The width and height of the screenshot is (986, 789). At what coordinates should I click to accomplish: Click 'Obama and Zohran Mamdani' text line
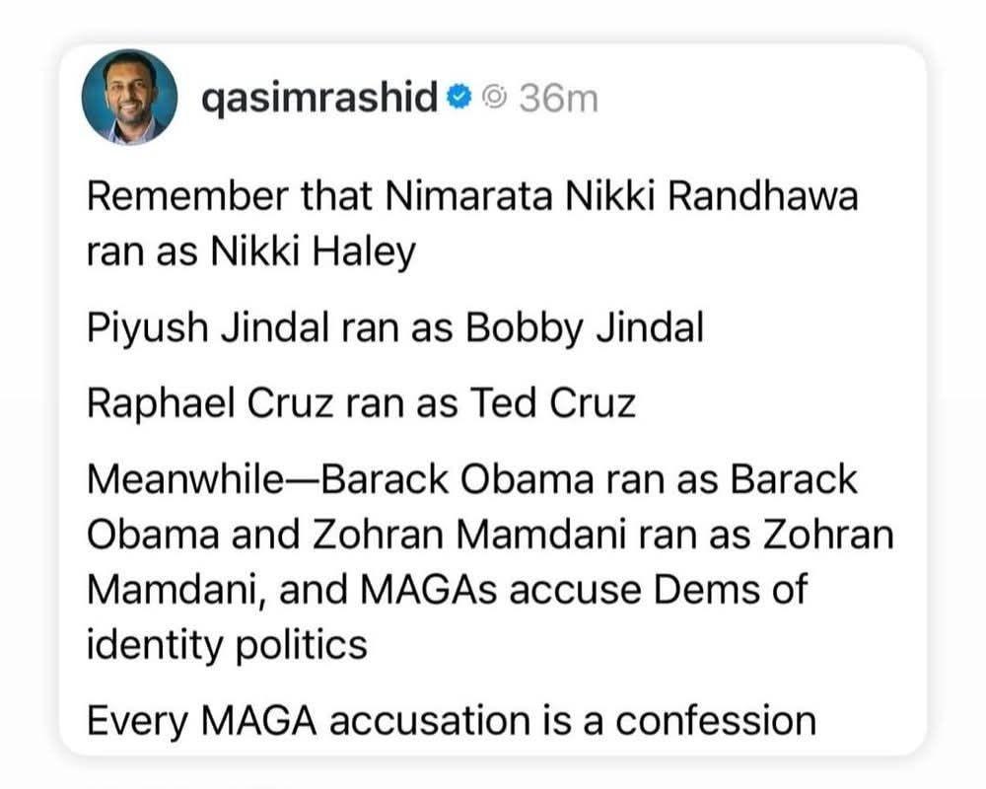click(357, 536)
